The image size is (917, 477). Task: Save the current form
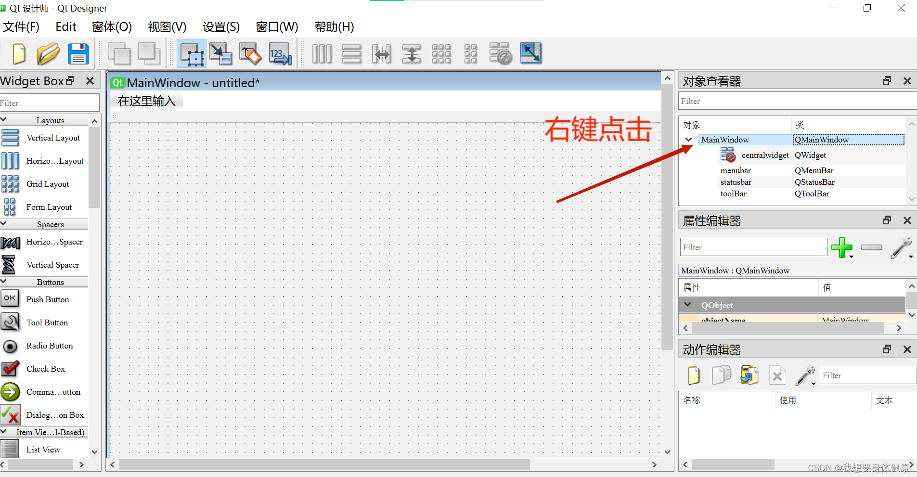78,53
